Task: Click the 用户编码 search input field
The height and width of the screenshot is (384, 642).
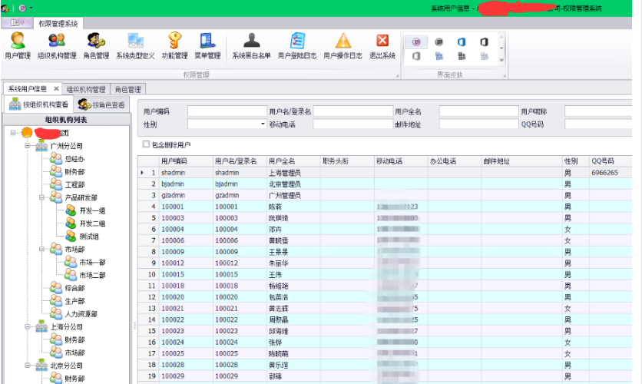Action: point(226,111)
